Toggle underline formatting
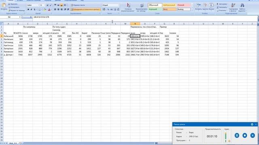 [x=34, y=10]
